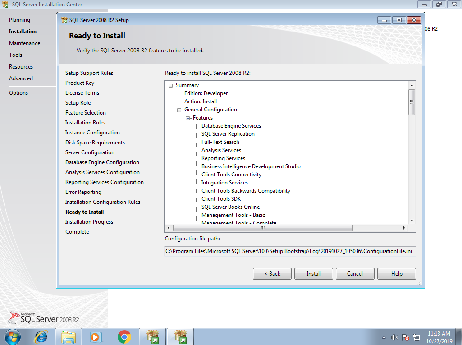Click 'License Terms' step

coord(82,93)
